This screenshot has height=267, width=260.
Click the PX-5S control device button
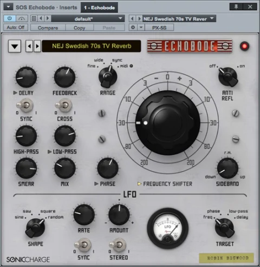[159, 28]
